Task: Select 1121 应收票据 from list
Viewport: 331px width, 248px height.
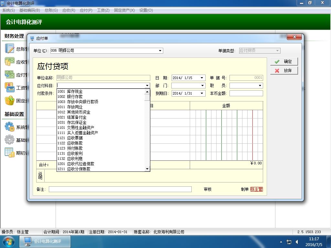Action: [x=101, y=138]
